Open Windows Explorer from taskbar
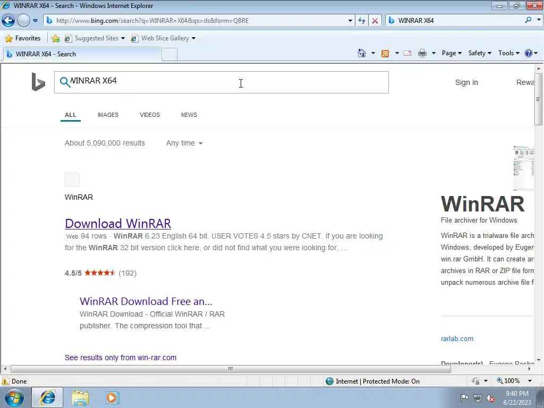Image resolution: width=544 pixels, height=408 pixels. [x=80, y=398]
